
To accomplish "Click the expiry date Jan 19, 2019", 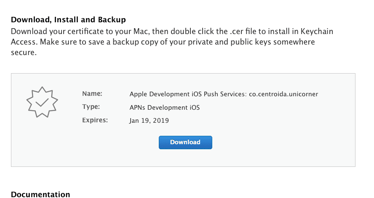I will [149, 121].
